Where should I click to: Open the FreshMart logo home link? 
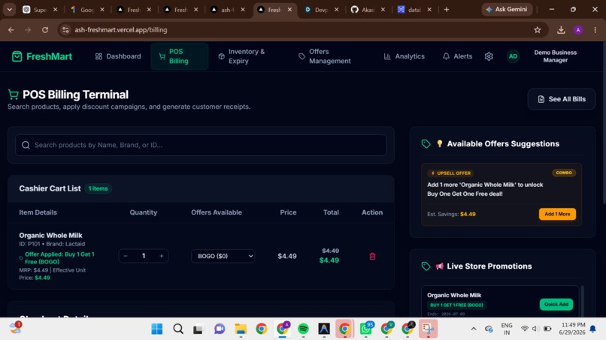[42, 56]
